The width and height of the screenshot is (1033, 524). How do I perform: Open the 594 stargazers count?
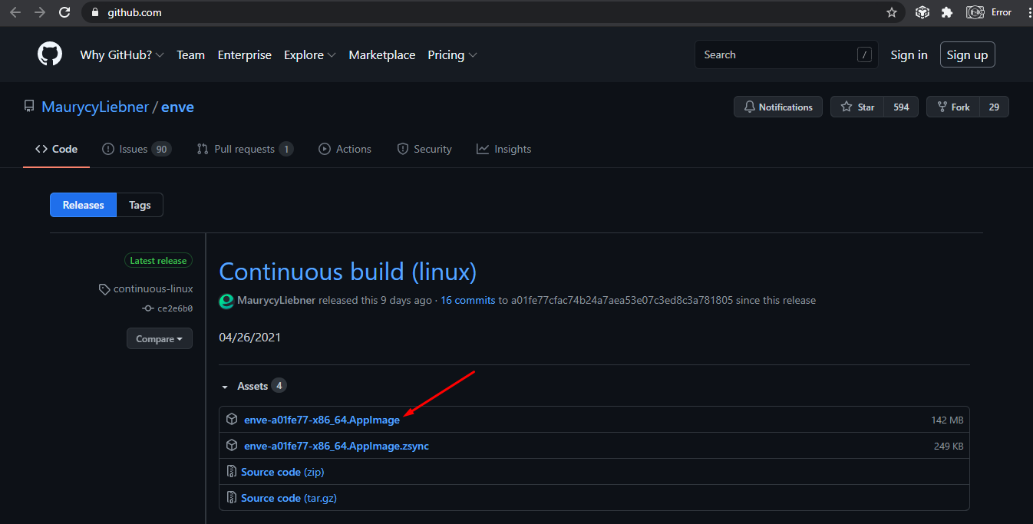pos(901,107)
